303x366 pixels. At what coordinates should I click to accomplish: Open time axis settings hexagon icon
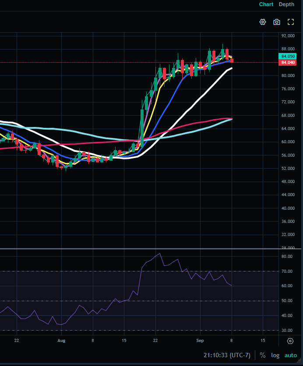290,341
